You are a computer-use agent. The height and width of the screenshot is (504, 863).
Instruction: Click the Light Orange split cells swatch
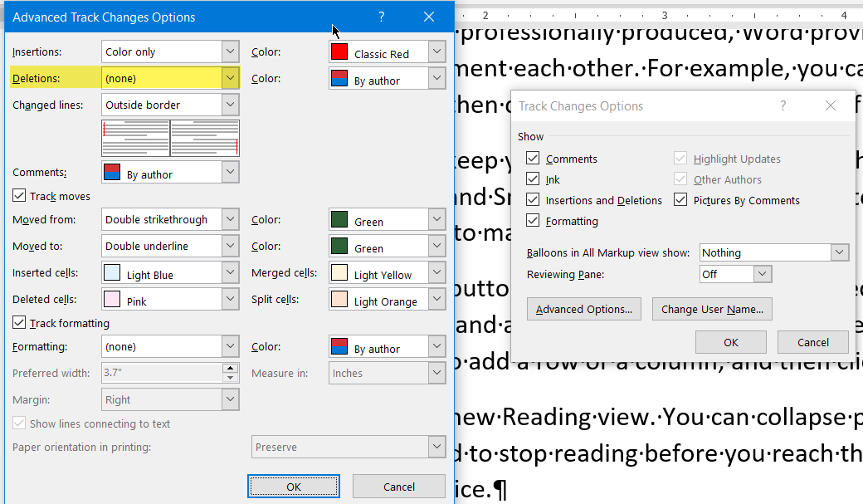pyautogui.click(x=339, y=299)
